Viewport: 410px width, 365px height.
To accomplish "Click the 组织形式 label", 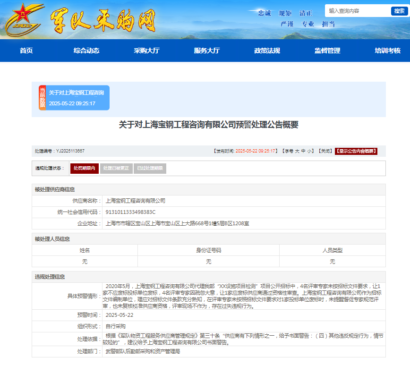I will 89,326.
